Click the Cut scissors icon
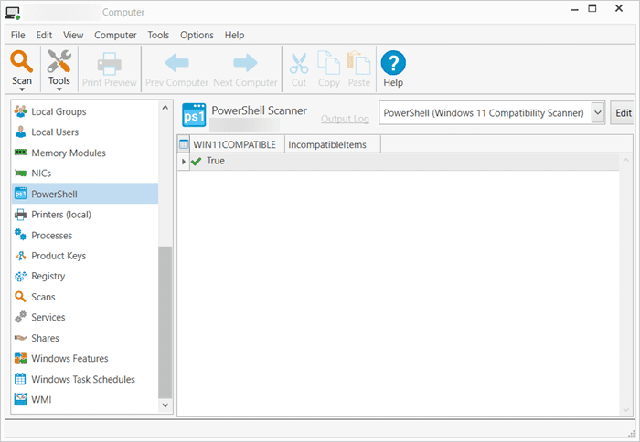 point(299,63)
